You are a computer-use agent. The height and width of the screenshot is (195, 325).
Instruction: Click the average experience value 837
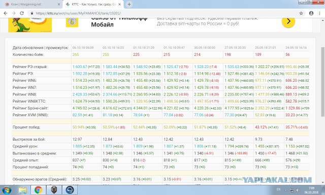[x=75, y=160]
